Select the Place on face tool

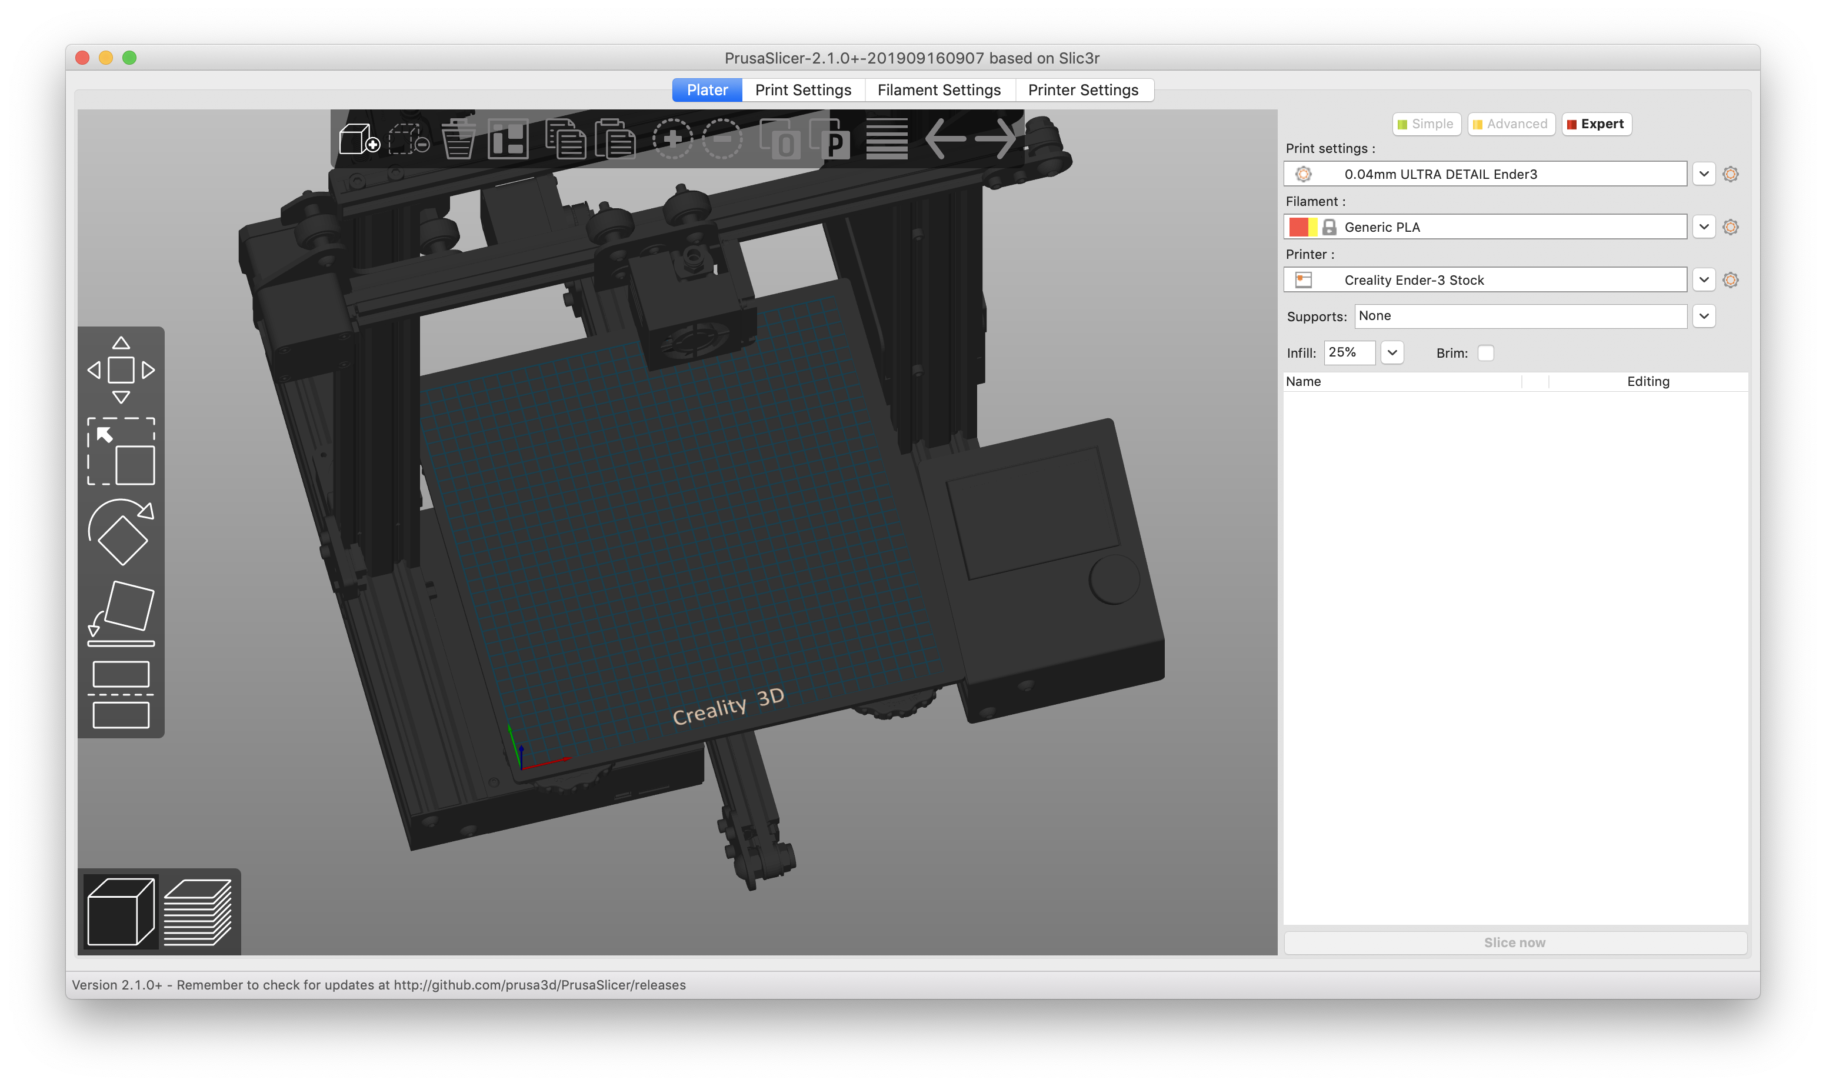(x=121, y=613)
